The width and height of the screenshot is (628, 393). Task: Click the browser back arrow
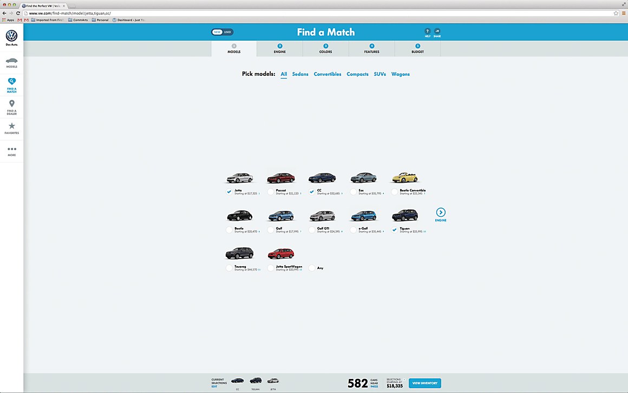[x=4, y=13]
